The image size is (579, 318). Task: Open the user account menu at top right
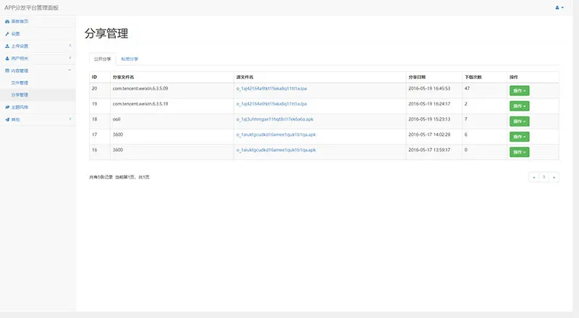pos(558,7)
